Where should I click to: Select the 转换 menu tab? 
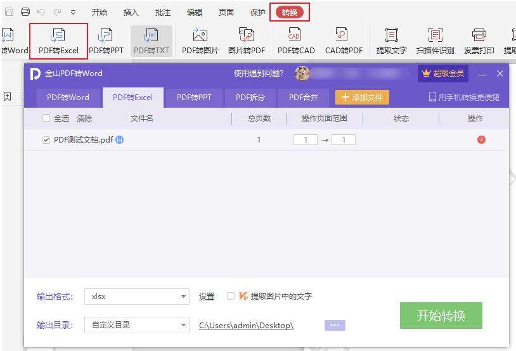[290, 13]
